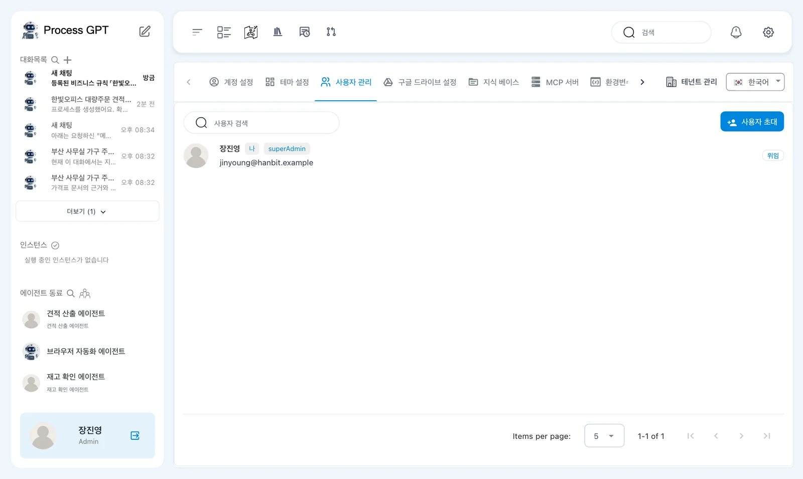
Task: Open the 브라우저 자동화 에이전트 colleague
Action: click(87, 352)
